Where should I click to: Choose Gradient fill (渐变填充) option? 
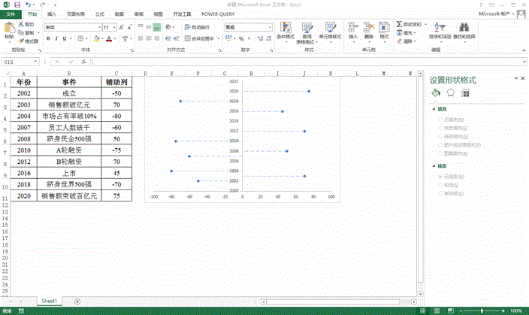pos(440,136)
